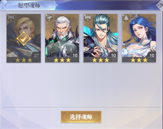Image resolution: width=163 pixels, height=129 pixels.
Task: Click the 愿望魂师 title header
Action: pyautogui.click(x=29, y=5)
